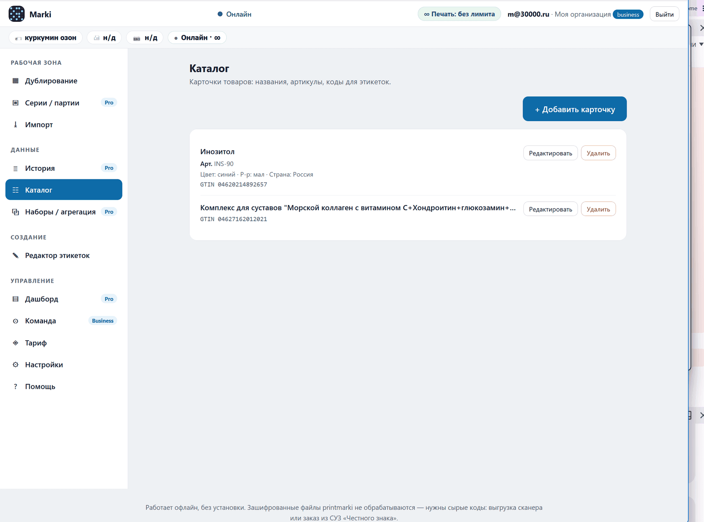The image size is (704, 522).
Task: Click the printer н/д status chip
Action: point(105,38)
